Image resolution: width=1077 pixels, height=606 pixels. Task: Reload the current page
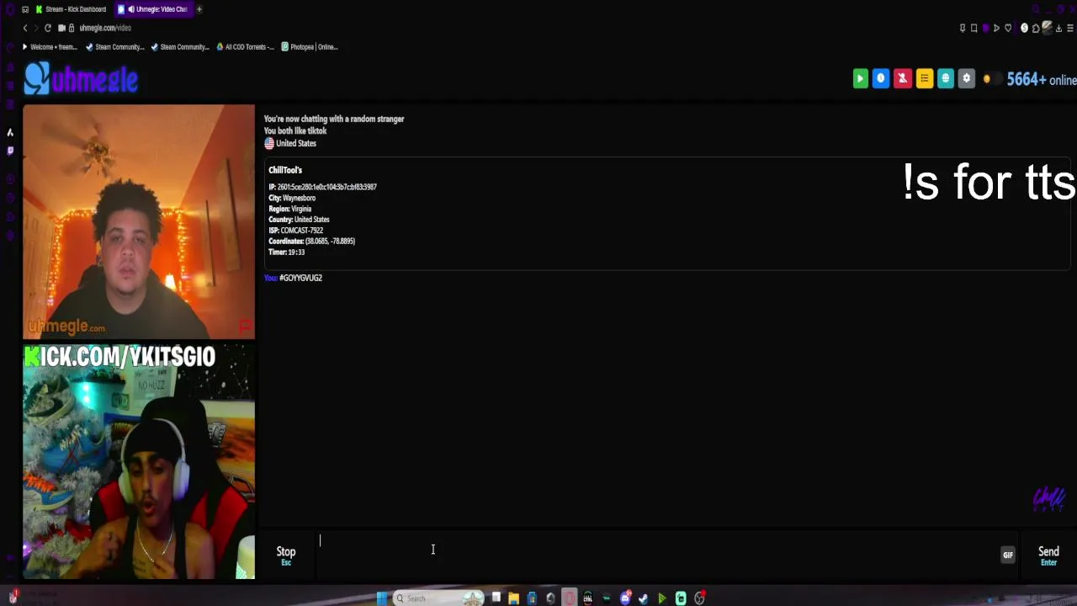(47, 28)
